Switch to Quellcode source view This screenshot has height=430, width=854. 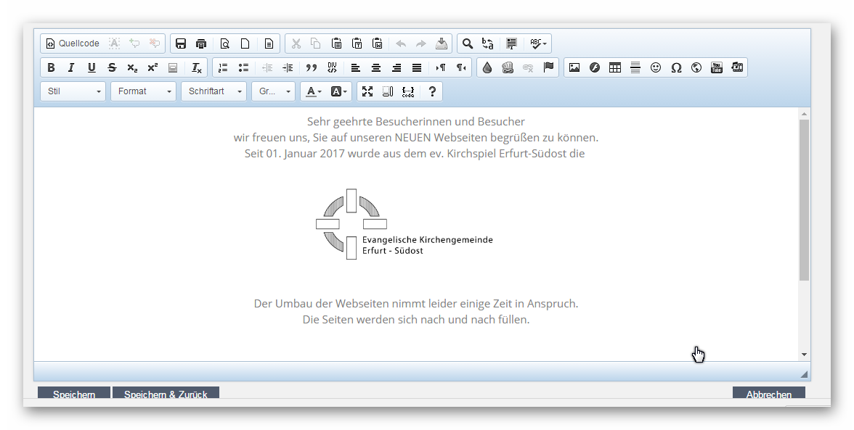point(73,44)
